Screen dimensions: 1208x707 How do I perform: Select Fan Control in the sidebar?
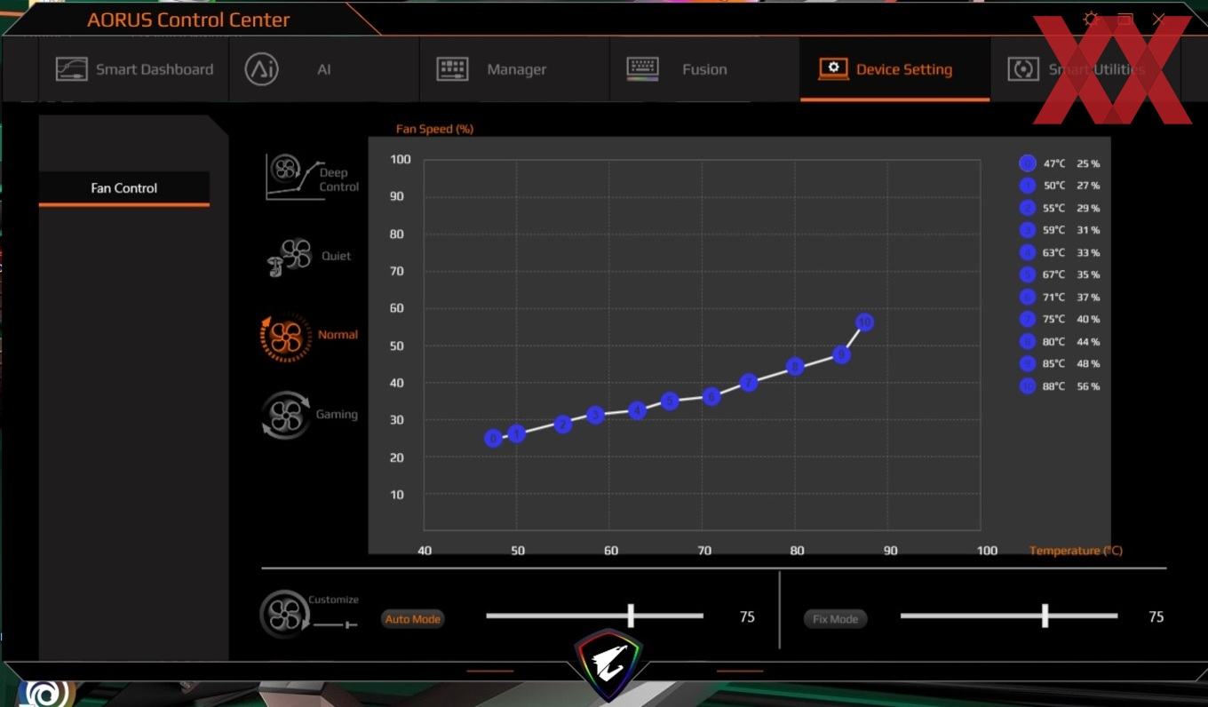coord(124,188)
